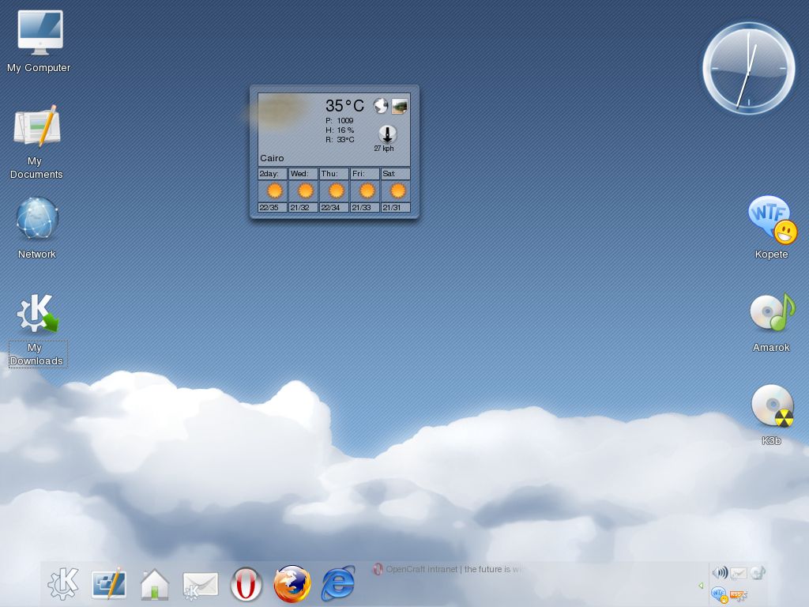This screenshot has height=607, width=809.
Task: Open the Home folder icon in panel
Action: pyautogui.click(x=155, y=584)
